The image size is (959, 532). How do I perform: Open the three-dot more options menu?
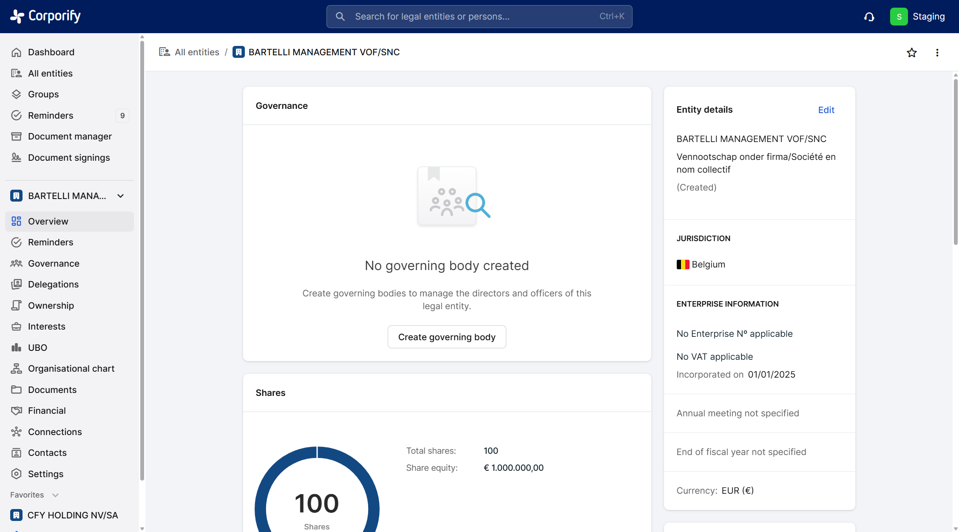(x=937, y=53)
